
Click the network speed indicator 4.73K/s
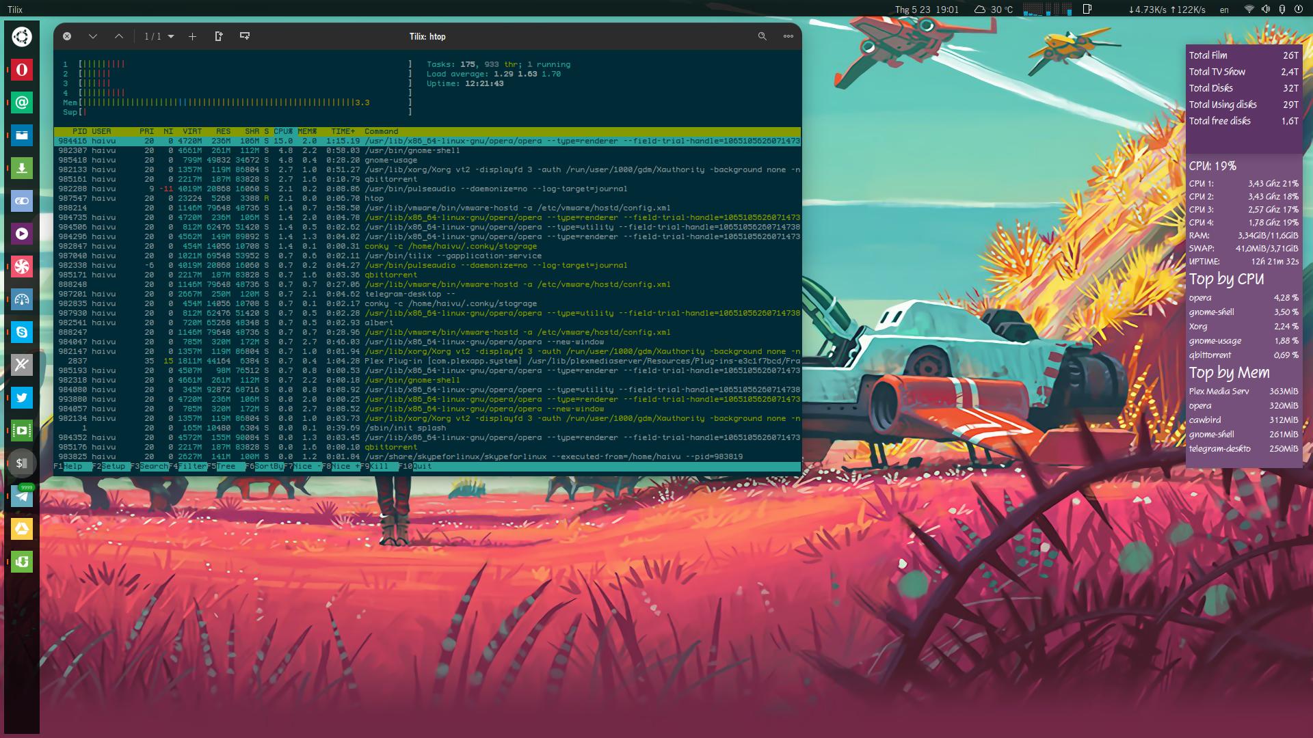1167,10
